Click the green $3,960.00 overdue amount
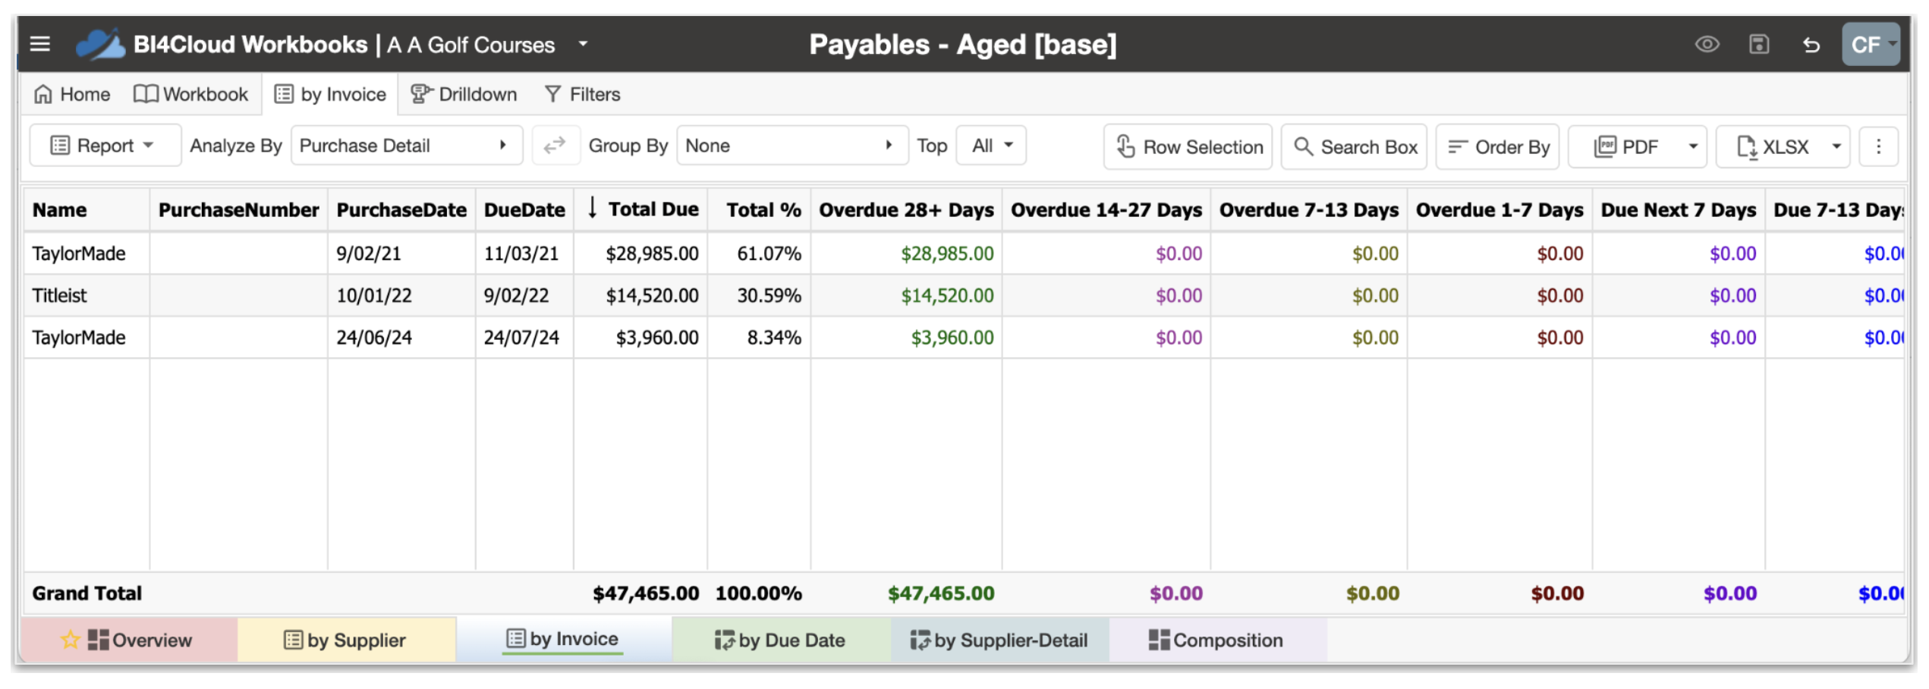The height and width of the screenshot is (689, 1929). (952, 338)
